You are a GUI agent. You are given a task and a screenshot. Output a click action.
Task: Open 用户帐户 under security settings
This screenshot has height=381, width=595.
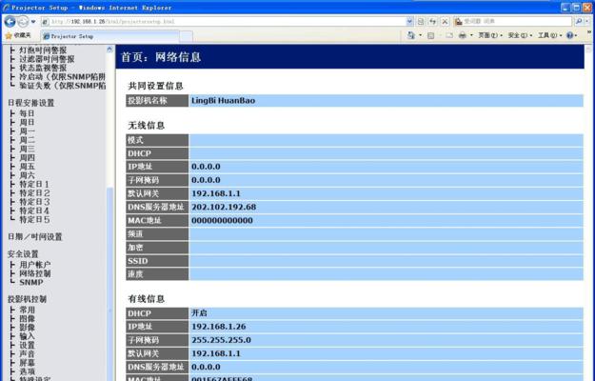tap(35, 265)
